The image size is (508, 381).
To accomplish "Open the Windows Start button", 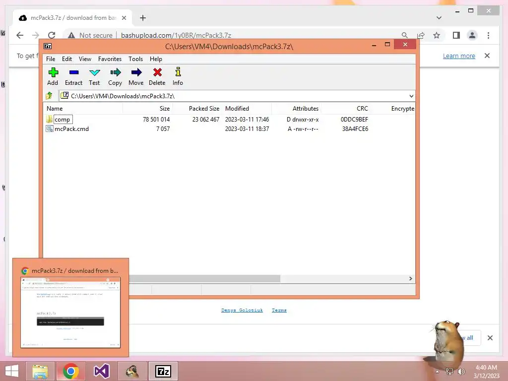I will pyautogui.click(x=12, y=371).
